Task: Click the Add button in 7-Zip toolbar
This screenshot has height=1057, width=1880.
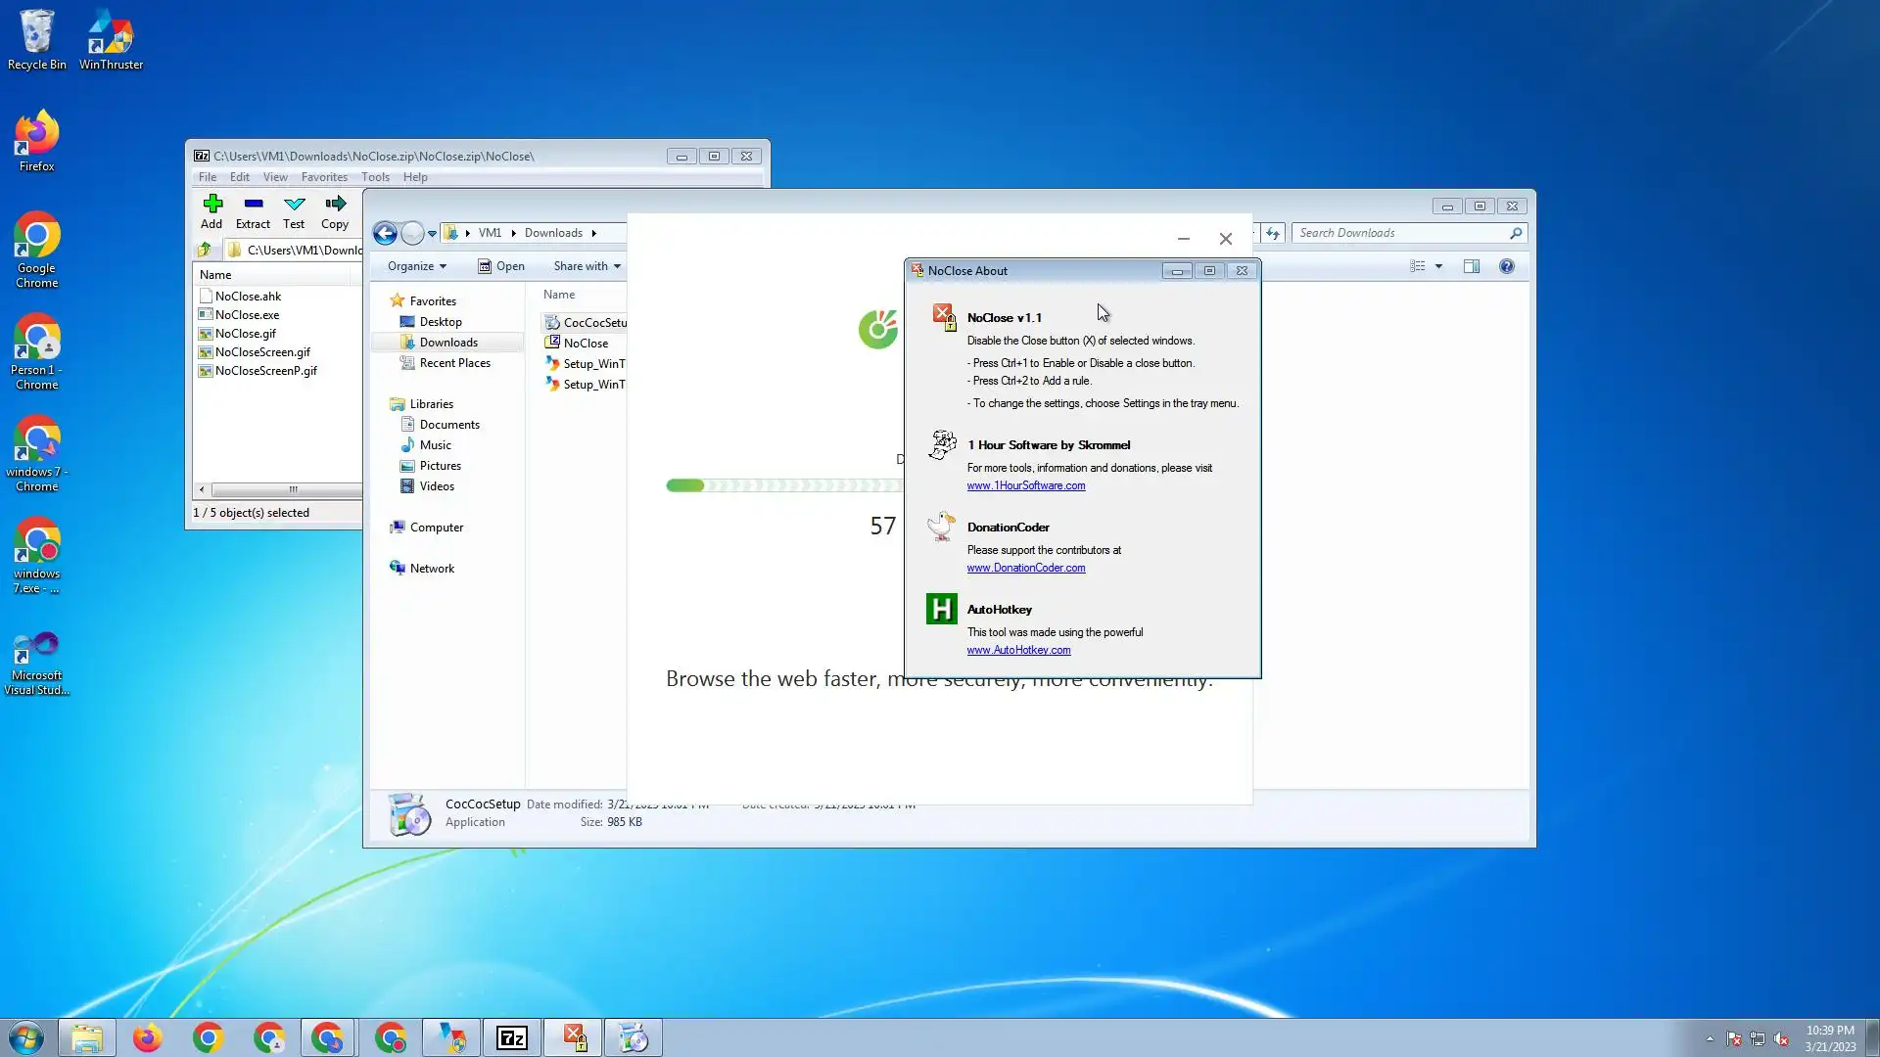Action: 211,210
